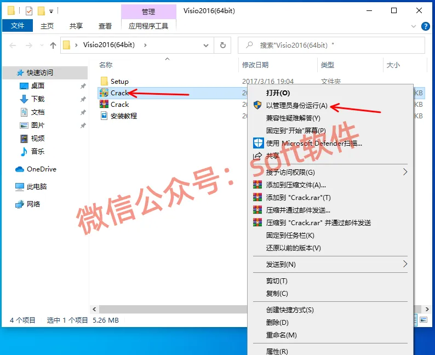Go forward with the right arrow button
Screen dimensions: 435x355
point(29,45)
